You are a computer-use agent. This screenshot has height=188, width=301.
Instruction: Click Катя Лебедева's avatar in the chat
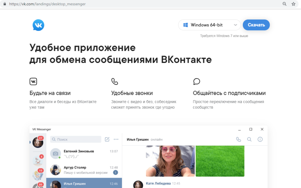(138, 184)
